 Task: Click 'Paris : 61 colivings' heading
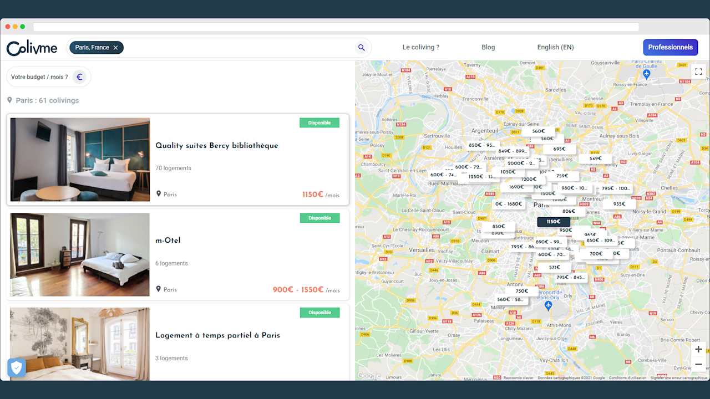click(x=47, y=100)
